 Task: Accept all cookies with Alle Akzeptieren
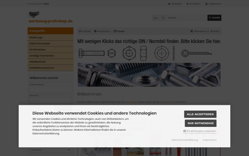(x=200, y=114)
